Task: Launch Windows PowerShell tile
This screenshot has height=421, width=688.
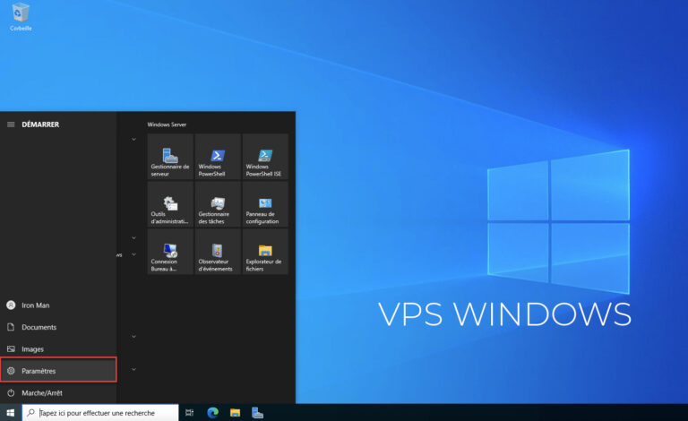Action: click(218, 157)
